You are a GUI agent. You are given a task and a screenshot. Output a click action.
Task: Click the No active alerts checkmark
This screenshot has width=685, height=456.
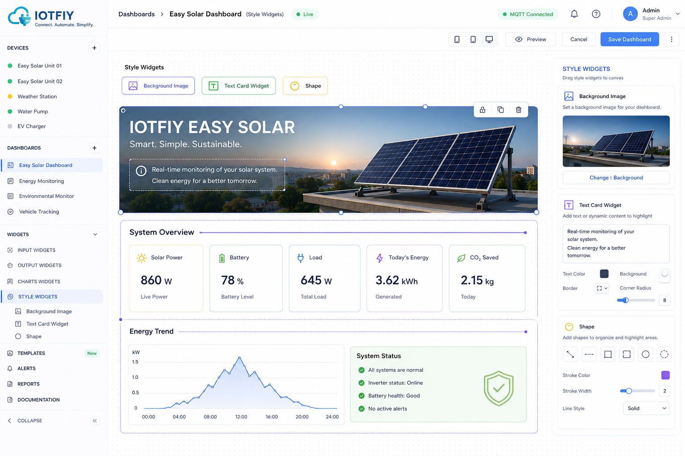[362, 409]
